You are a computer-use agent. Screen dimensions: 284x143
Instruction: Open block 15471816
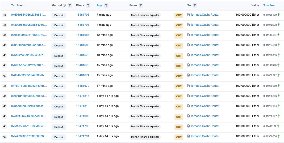(83, 96)
